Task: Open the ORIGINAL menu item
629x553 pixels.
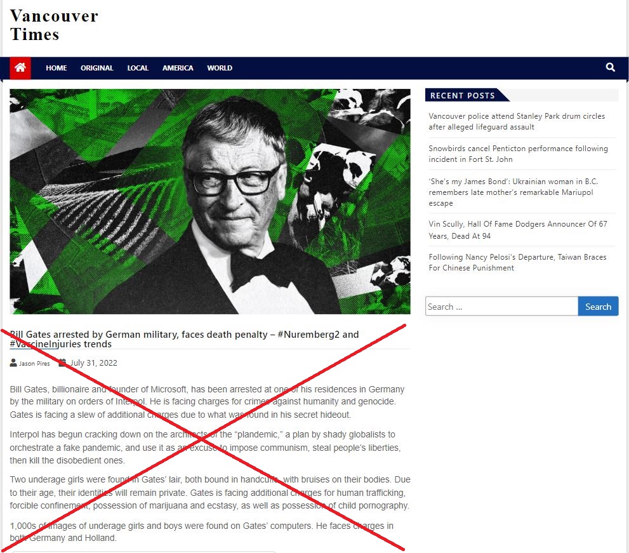Action: click(x=96, y=68)
